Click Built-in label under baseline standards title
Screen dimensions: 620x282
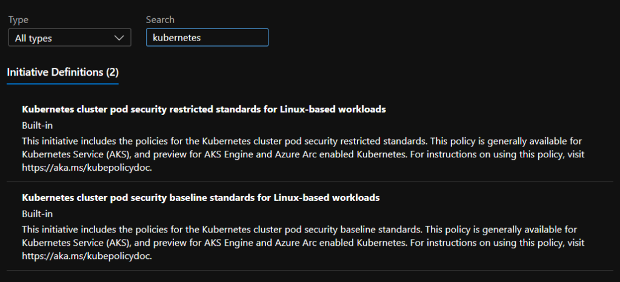pos(37,214)
